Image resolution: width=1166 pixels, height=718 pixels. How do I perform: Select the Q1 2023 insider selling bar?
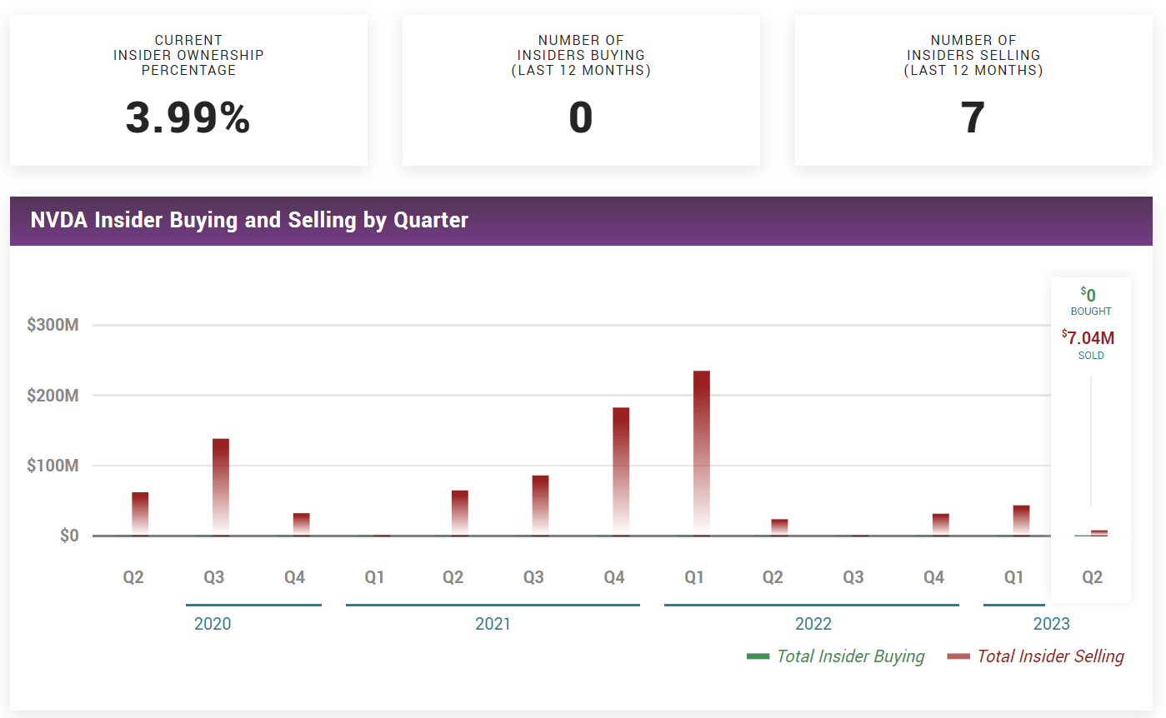click(x=1022, y=521)
